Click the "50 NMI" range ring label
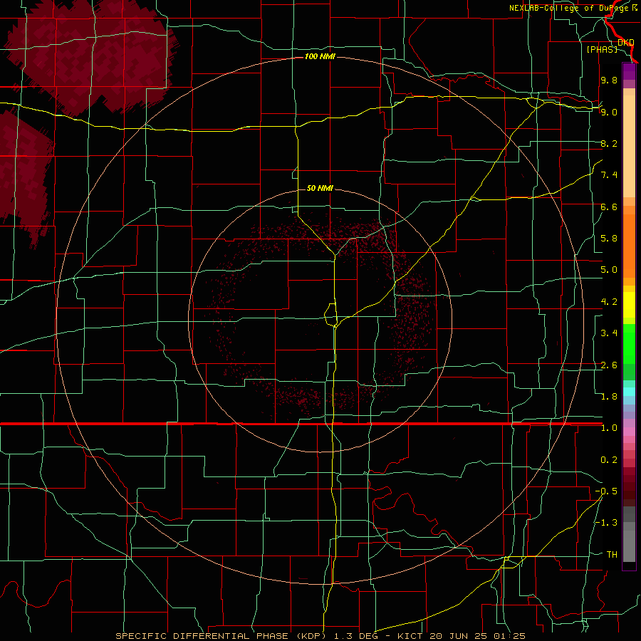Image resolution: width=641 pixels, height=641 pixels. click(320, 188)
